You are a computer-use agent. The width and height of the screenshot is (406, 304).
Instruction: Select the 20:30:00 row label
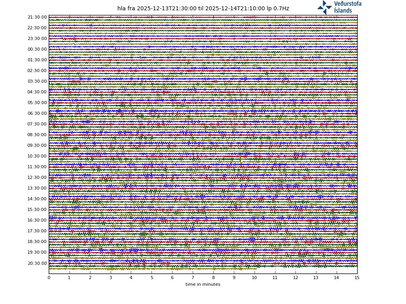pos(37,264)
